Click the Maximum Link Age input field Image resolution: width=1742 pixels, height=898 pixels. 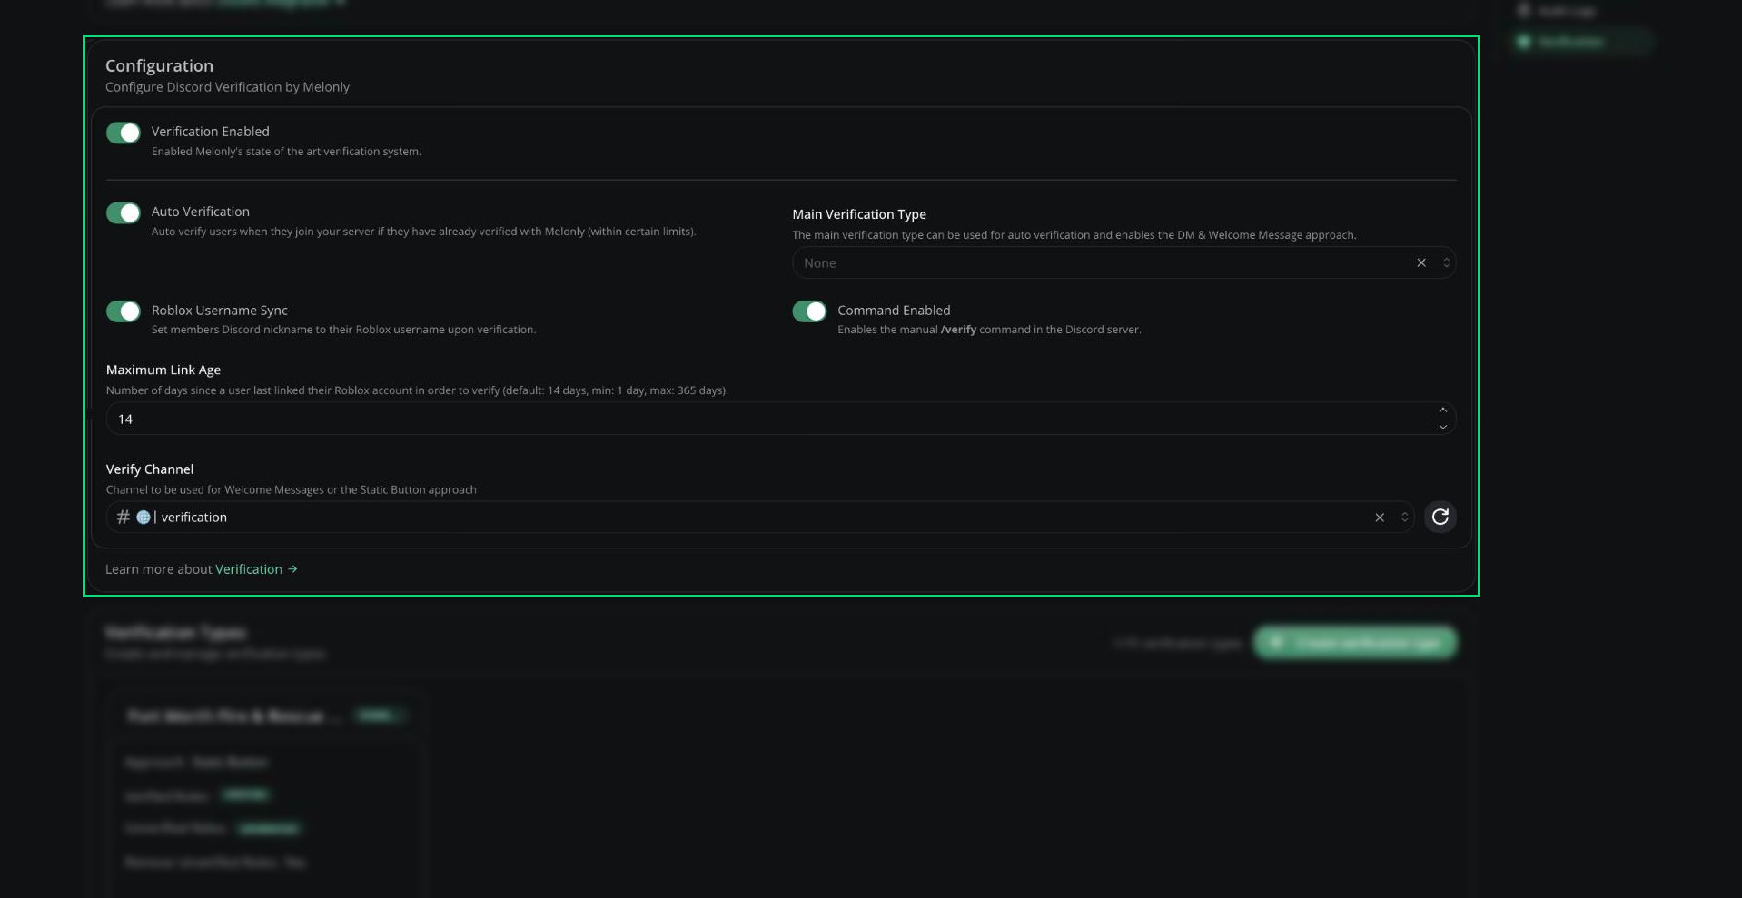coord(780,419)
